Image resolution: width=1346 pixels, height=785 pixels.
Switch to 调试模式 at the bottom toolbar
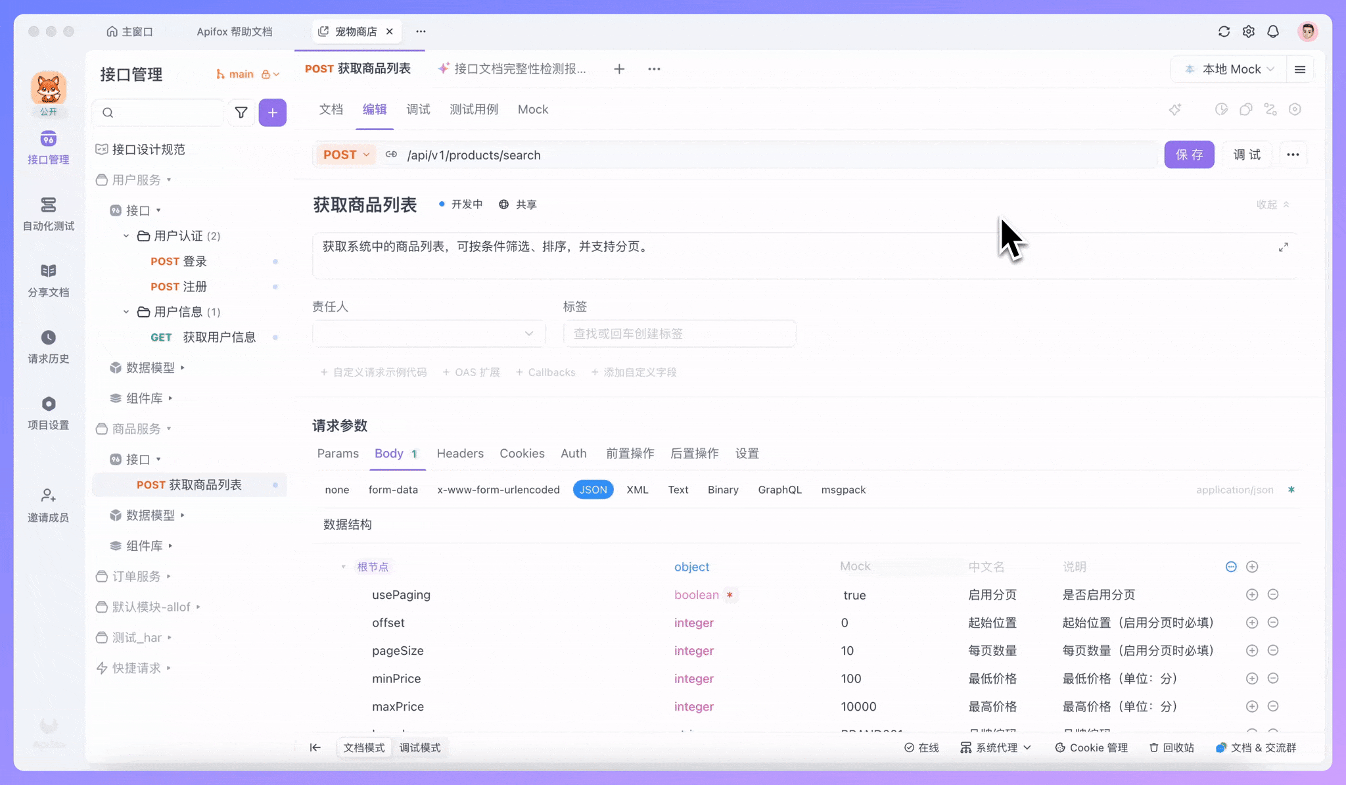pyautogui.click(x=419, y=747)
